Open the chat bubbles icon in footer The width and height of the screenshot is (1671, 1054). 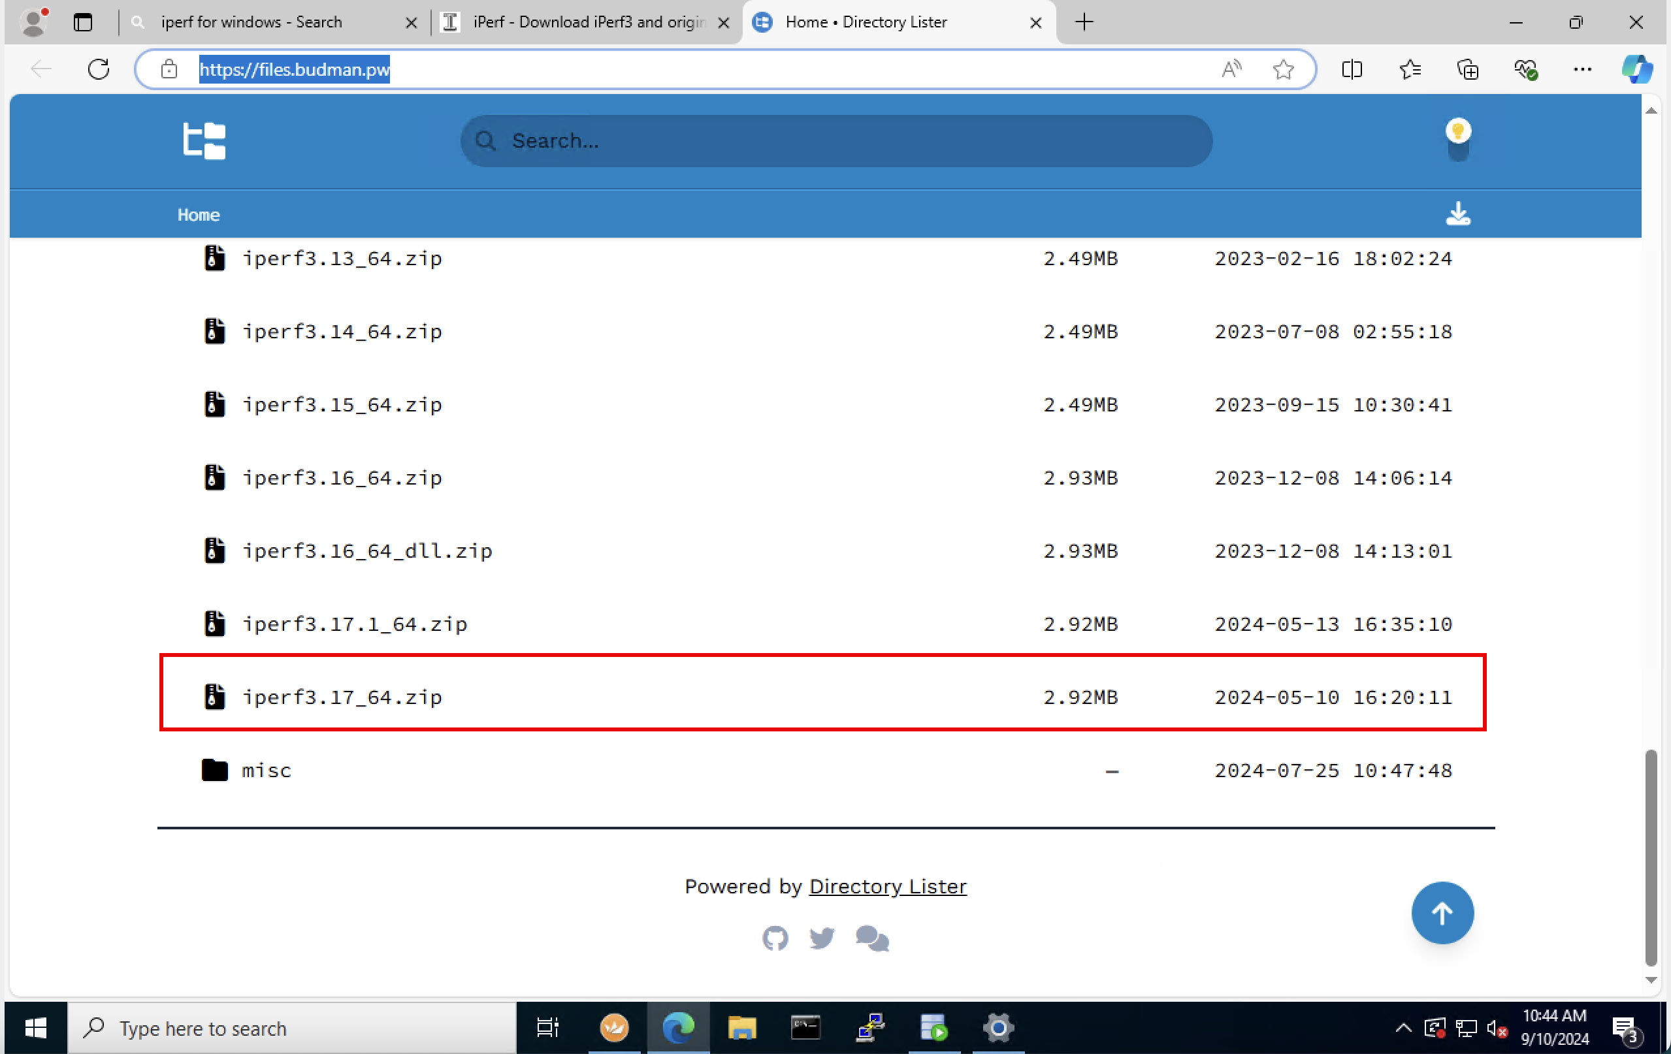point(871,938)
